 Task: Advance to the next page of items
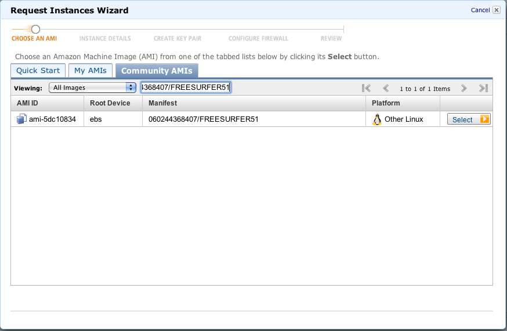pyautogui.click(x=463, y=88)
